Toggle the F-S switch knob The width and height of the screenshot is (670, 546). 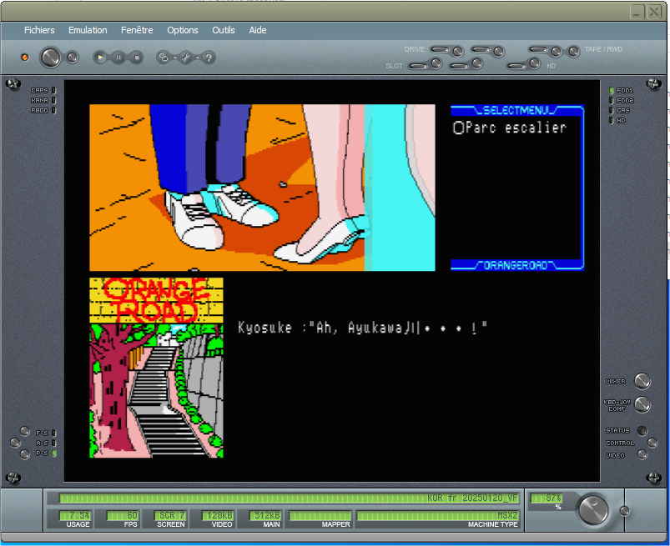click(x=25, y=431)
